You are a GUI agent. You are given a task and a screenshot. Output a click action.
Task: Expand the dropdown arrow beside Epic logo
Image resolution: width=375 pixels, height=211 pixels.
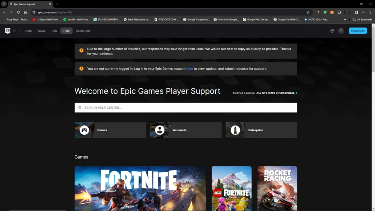(x=14, y=31)
